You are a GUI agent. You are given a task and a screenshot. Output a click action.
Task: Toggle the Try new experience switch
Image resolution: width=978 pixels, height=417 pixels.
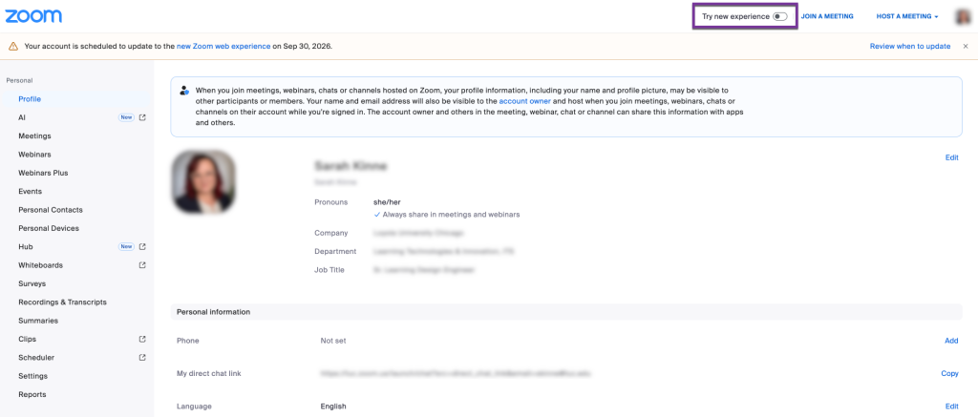point(779,16)
